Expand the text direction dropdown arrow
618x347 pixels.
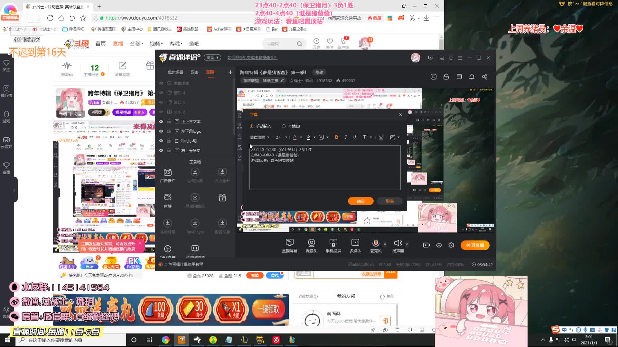[x=371, y=137]
